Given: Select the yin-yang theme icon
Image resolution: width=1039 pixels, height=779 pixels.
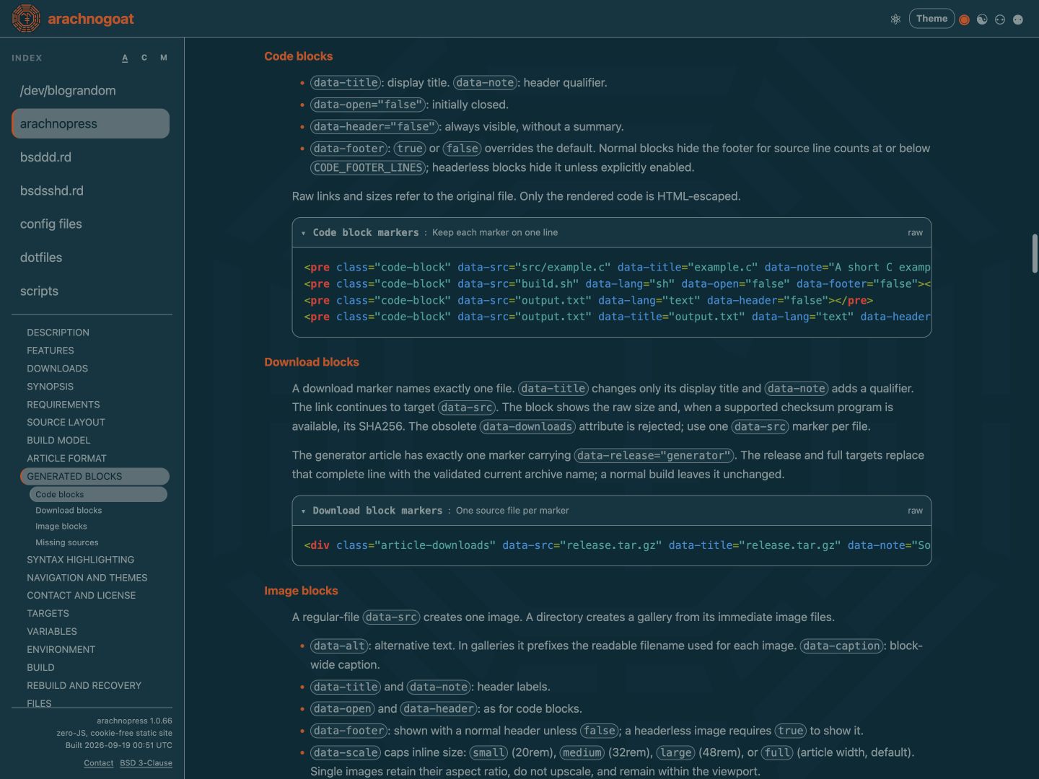Looking at the screenshot, I should 982,19.
